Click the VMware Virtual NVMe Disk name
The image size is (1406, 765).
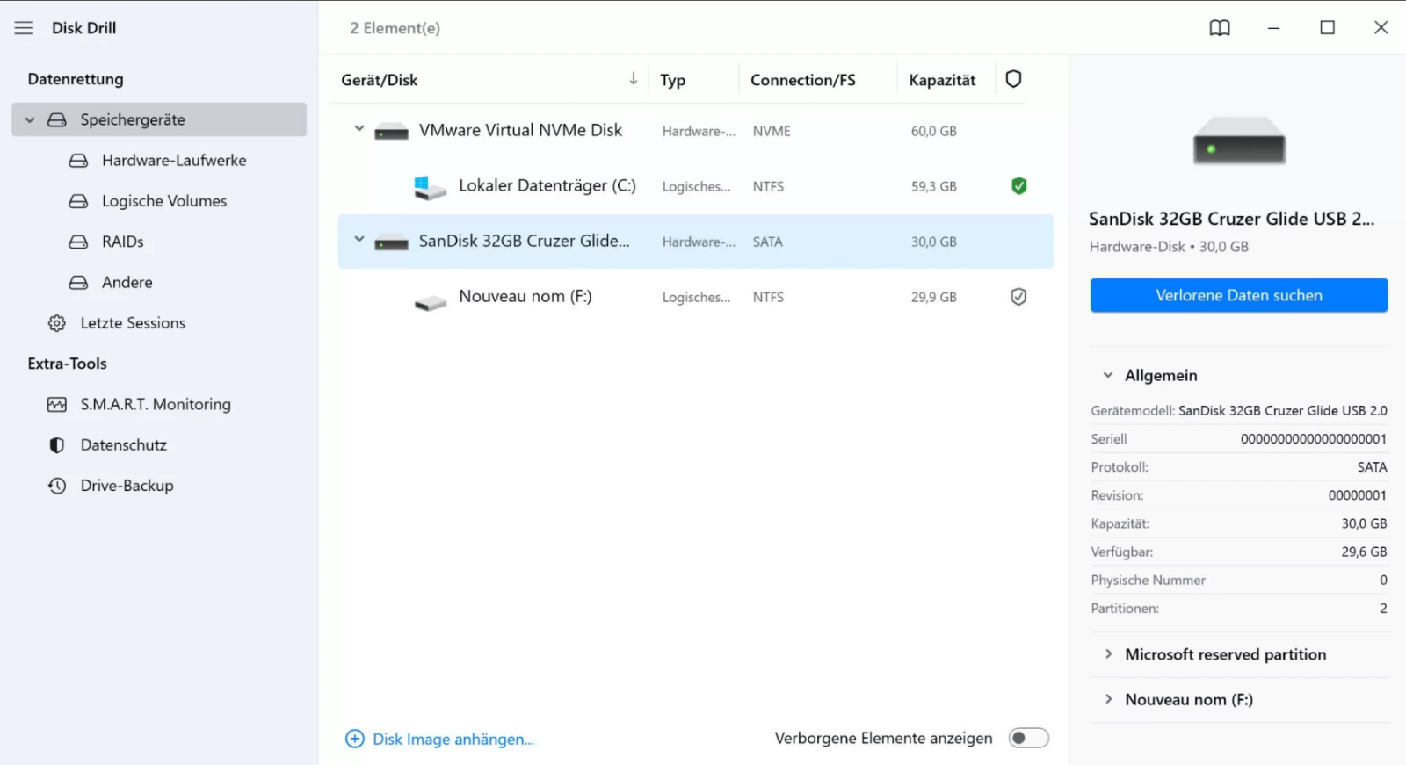click(x=520, y=130)
